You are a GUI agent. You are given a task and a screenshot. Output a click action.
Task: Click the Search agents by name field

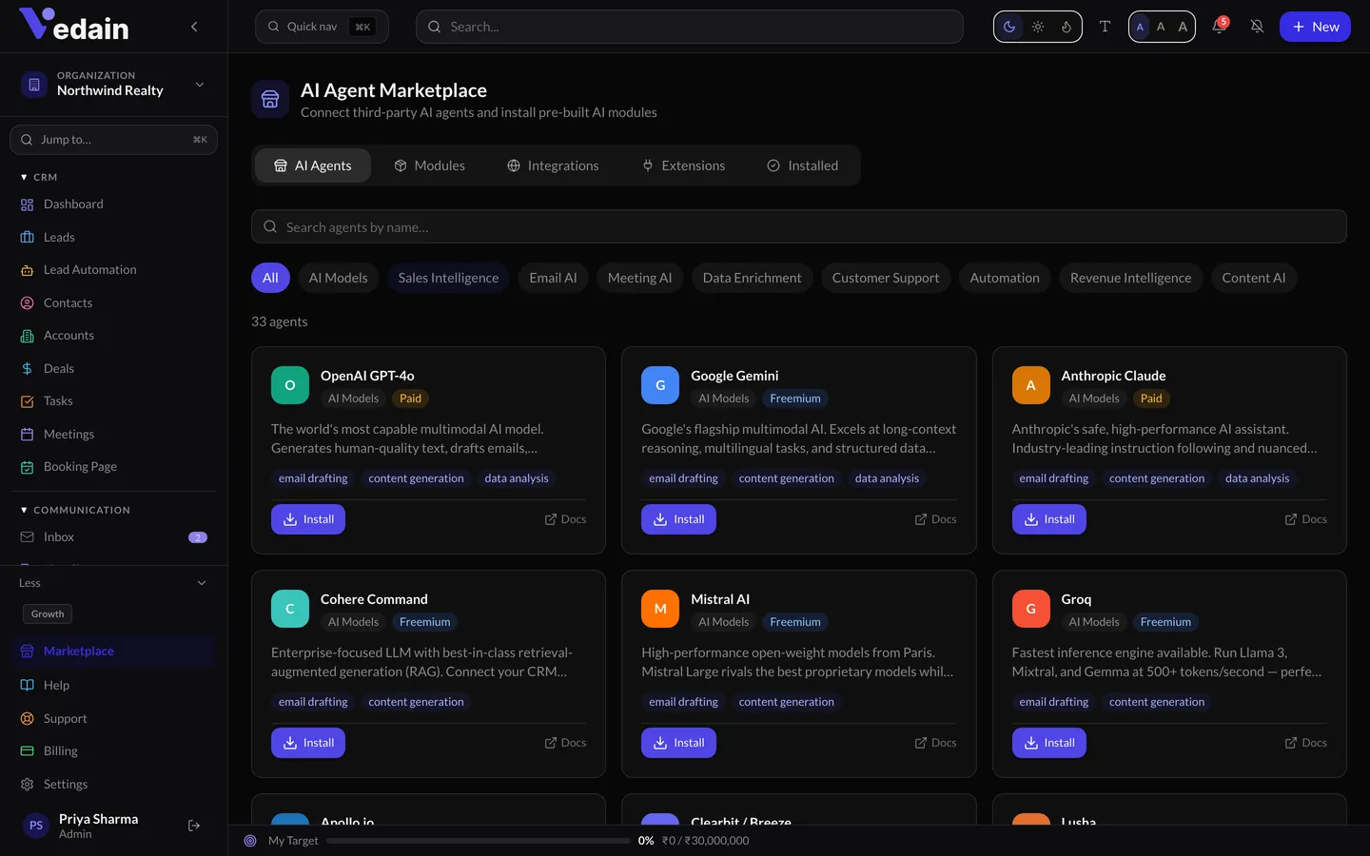click(x=799, y=226)
